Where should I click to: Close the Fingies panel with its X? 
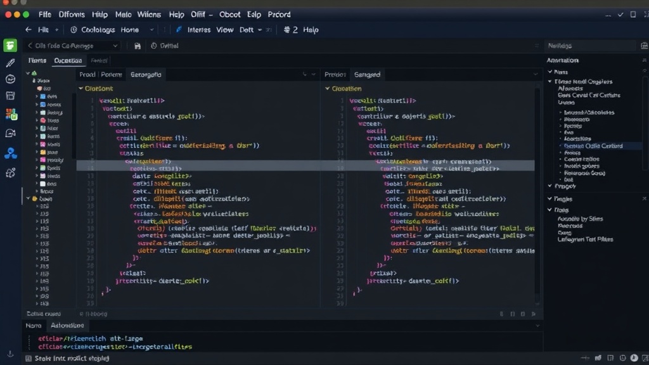645,198
